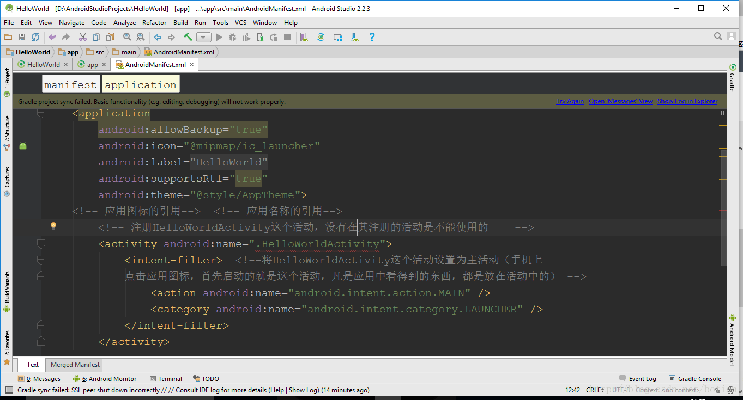Viewport: 743px width, 400px height.
Task: Click Attach debugger to Android process icon
Action: point(260,37)
